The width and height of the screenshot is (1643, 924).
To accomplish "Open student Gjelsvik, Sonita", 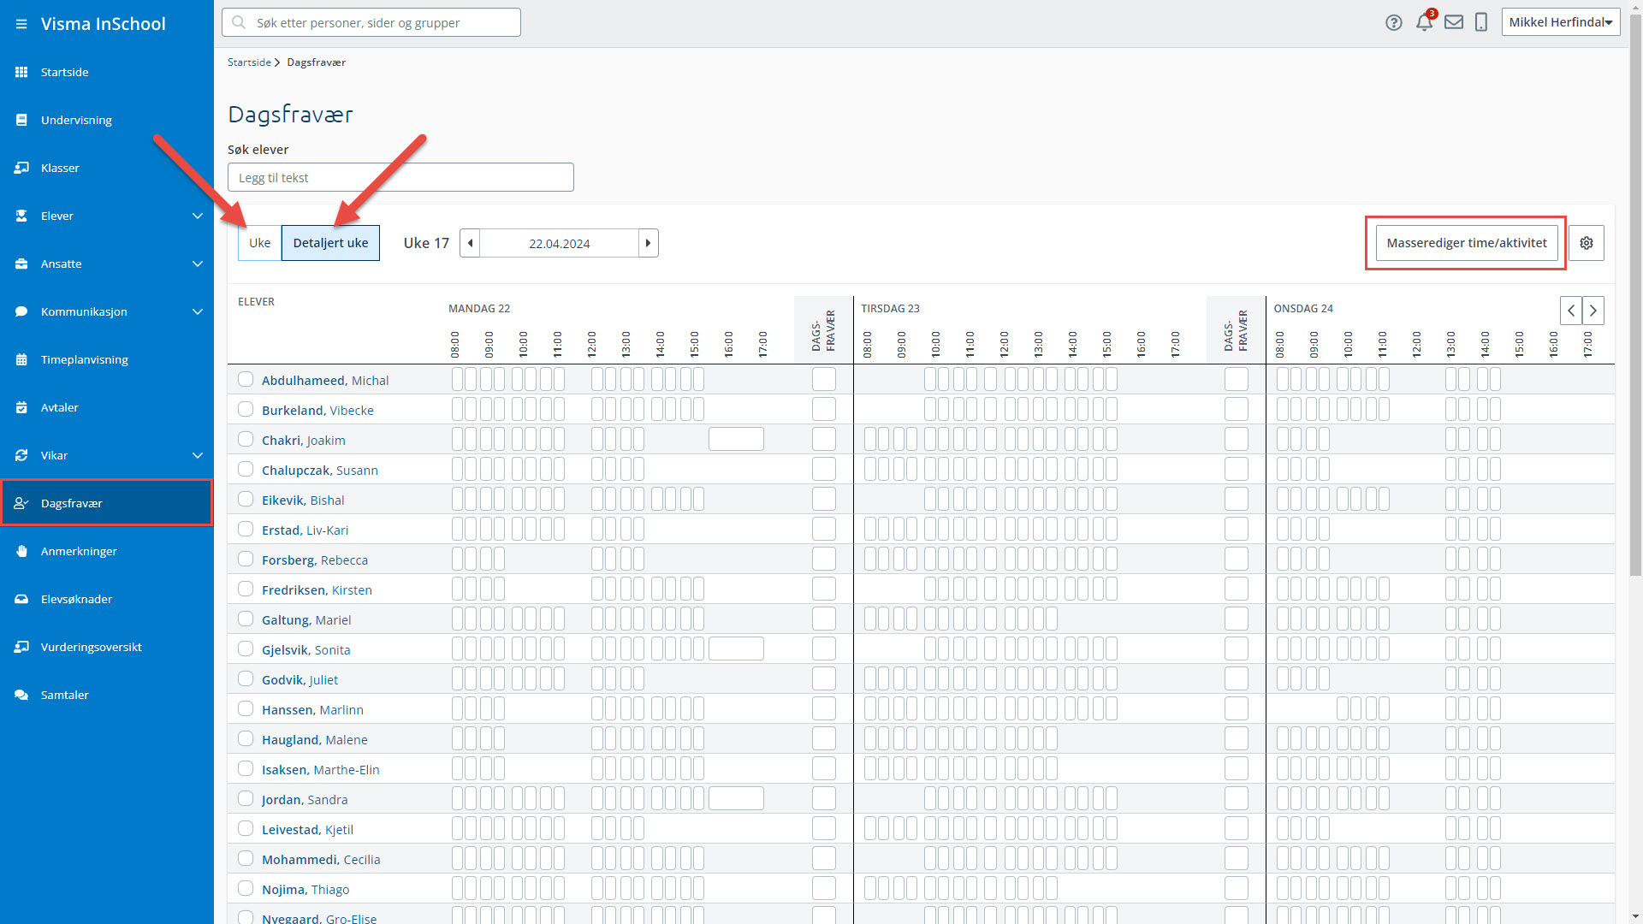I will click(x=306, y=650).
